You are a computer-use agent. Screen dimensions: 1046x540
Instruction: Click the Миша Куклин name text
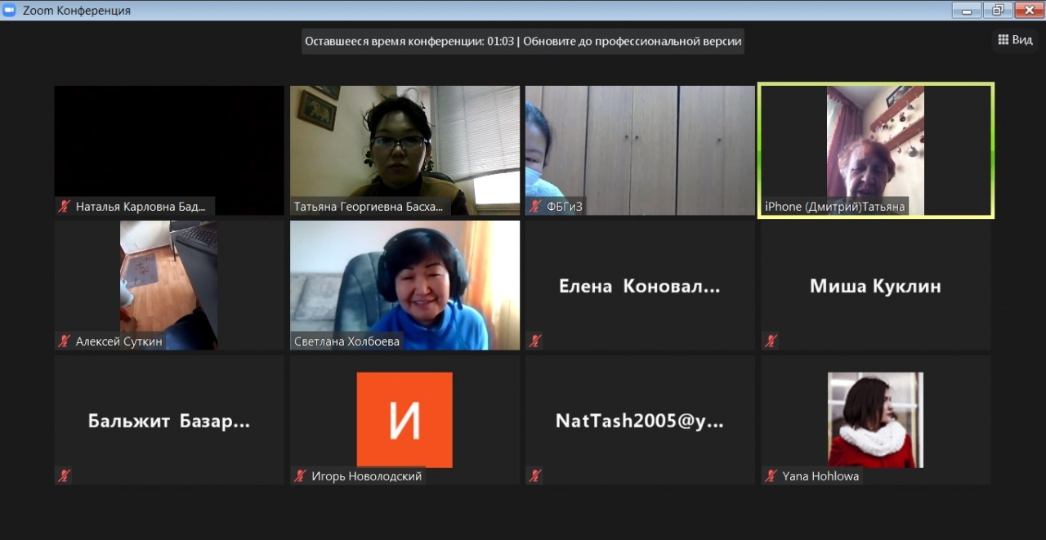875,286
